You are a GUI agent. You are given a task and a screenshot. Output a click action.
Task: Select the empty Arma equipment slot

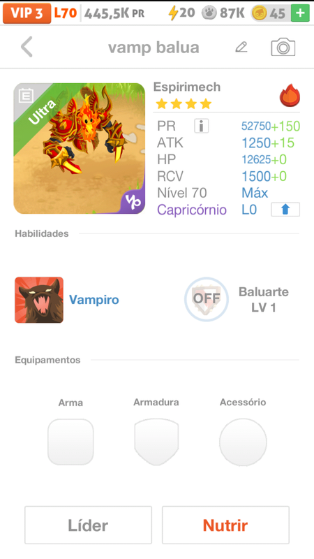pyautogui.click(x=70, y=442)
